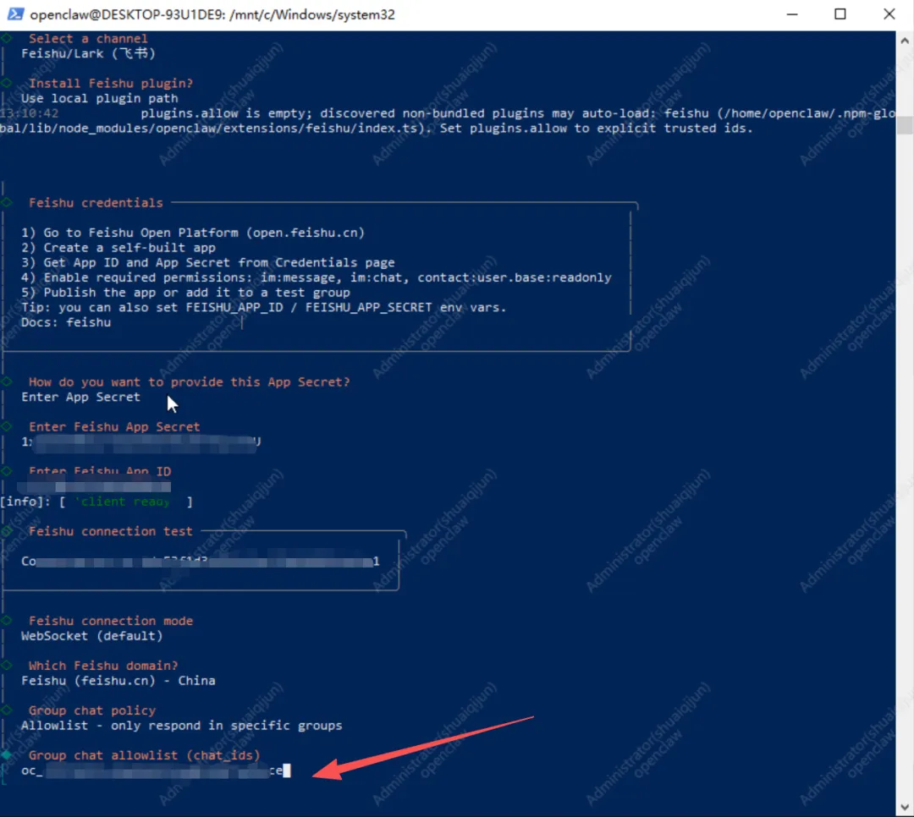Click the vertical scrollbar thumb
The image size is (914, 817).
905,124
